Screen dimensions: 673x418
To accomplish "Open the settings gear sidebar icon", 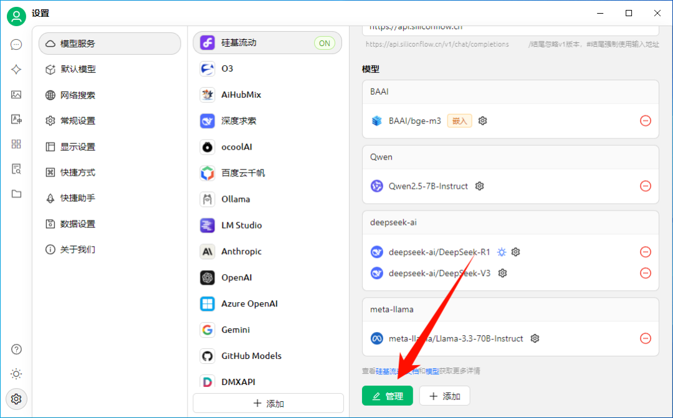I will point(16,399).
